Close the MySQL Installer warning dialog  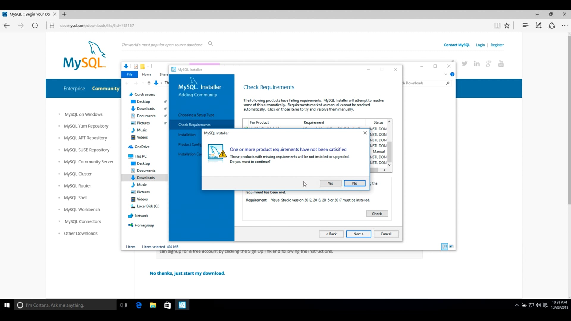pos(365,133)
